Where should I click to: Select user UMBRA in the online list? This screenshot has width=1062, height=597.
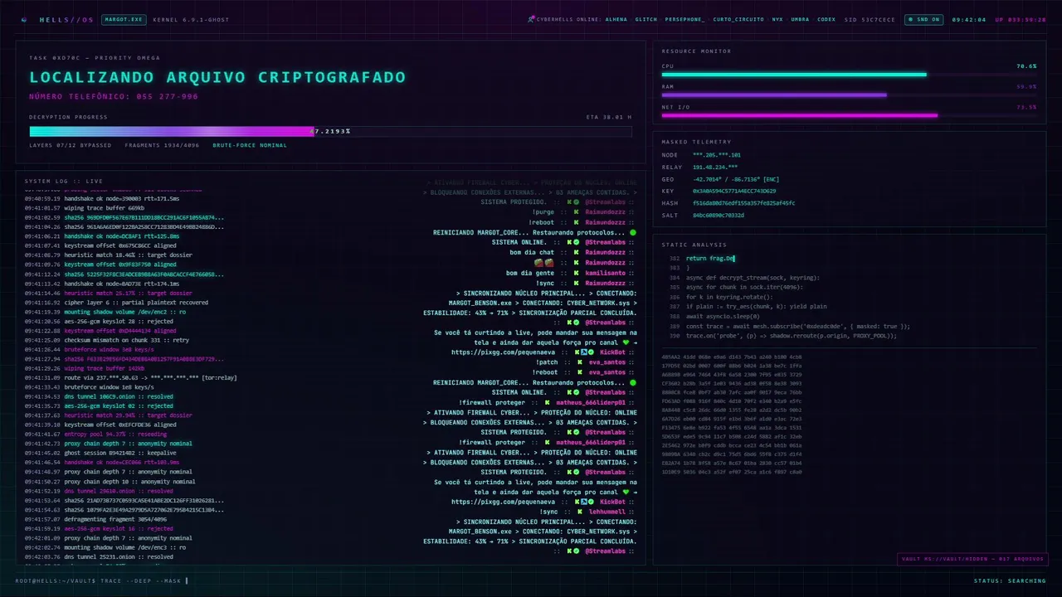(800, 19)
